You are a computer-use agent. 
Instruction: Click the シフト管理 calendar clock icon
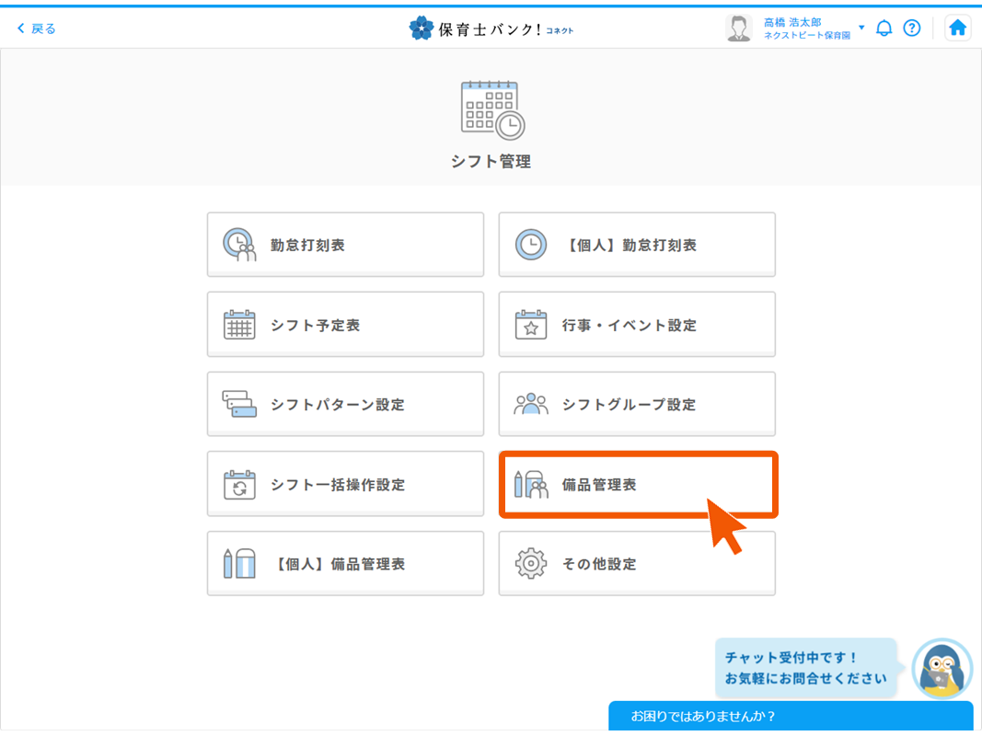click(491, 109)
